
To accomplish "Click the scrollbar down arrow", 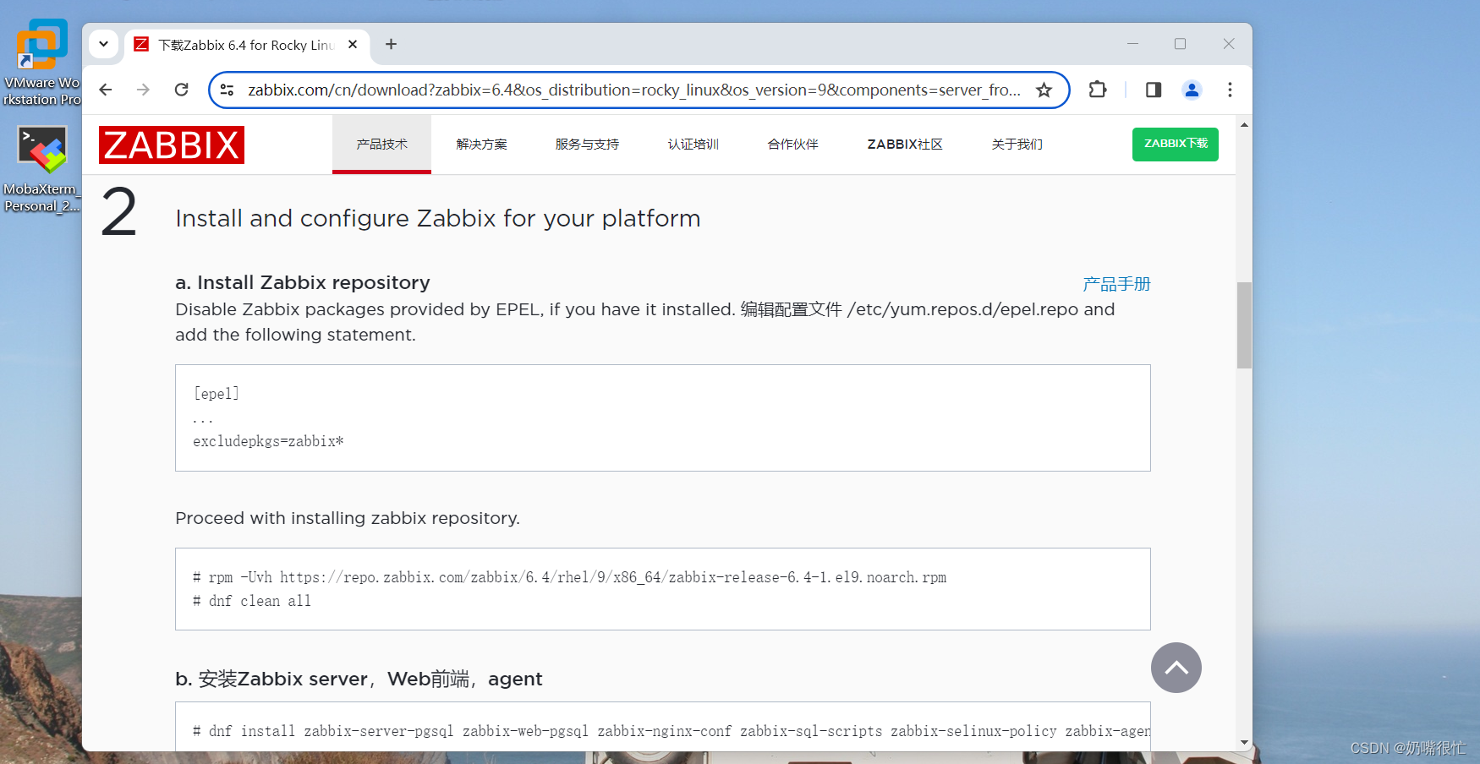I will (1244, 742).
